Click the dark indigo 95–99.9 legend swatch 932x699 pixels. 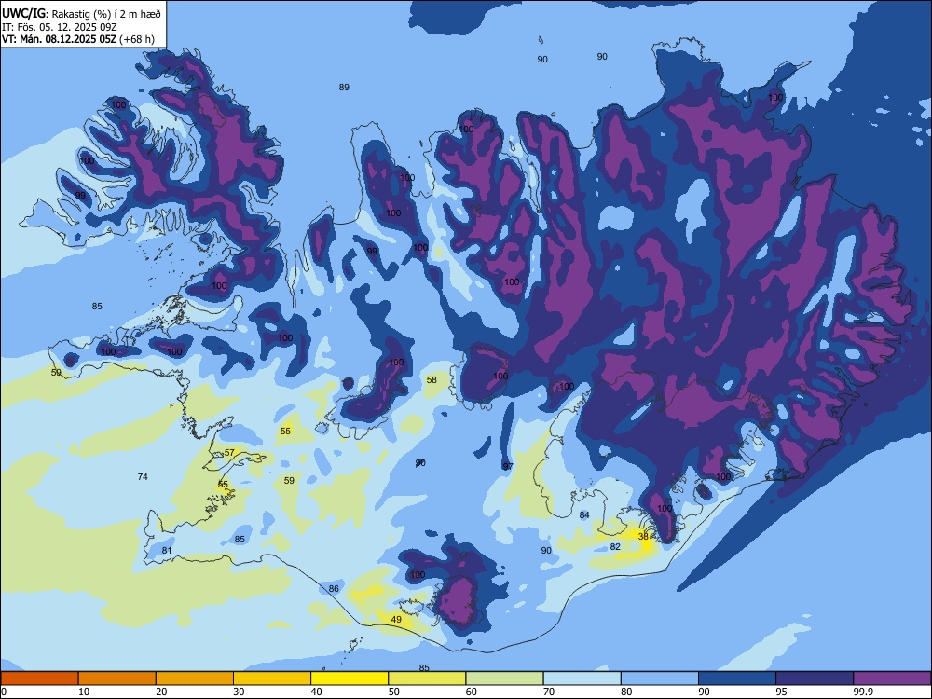pos(815,678)
